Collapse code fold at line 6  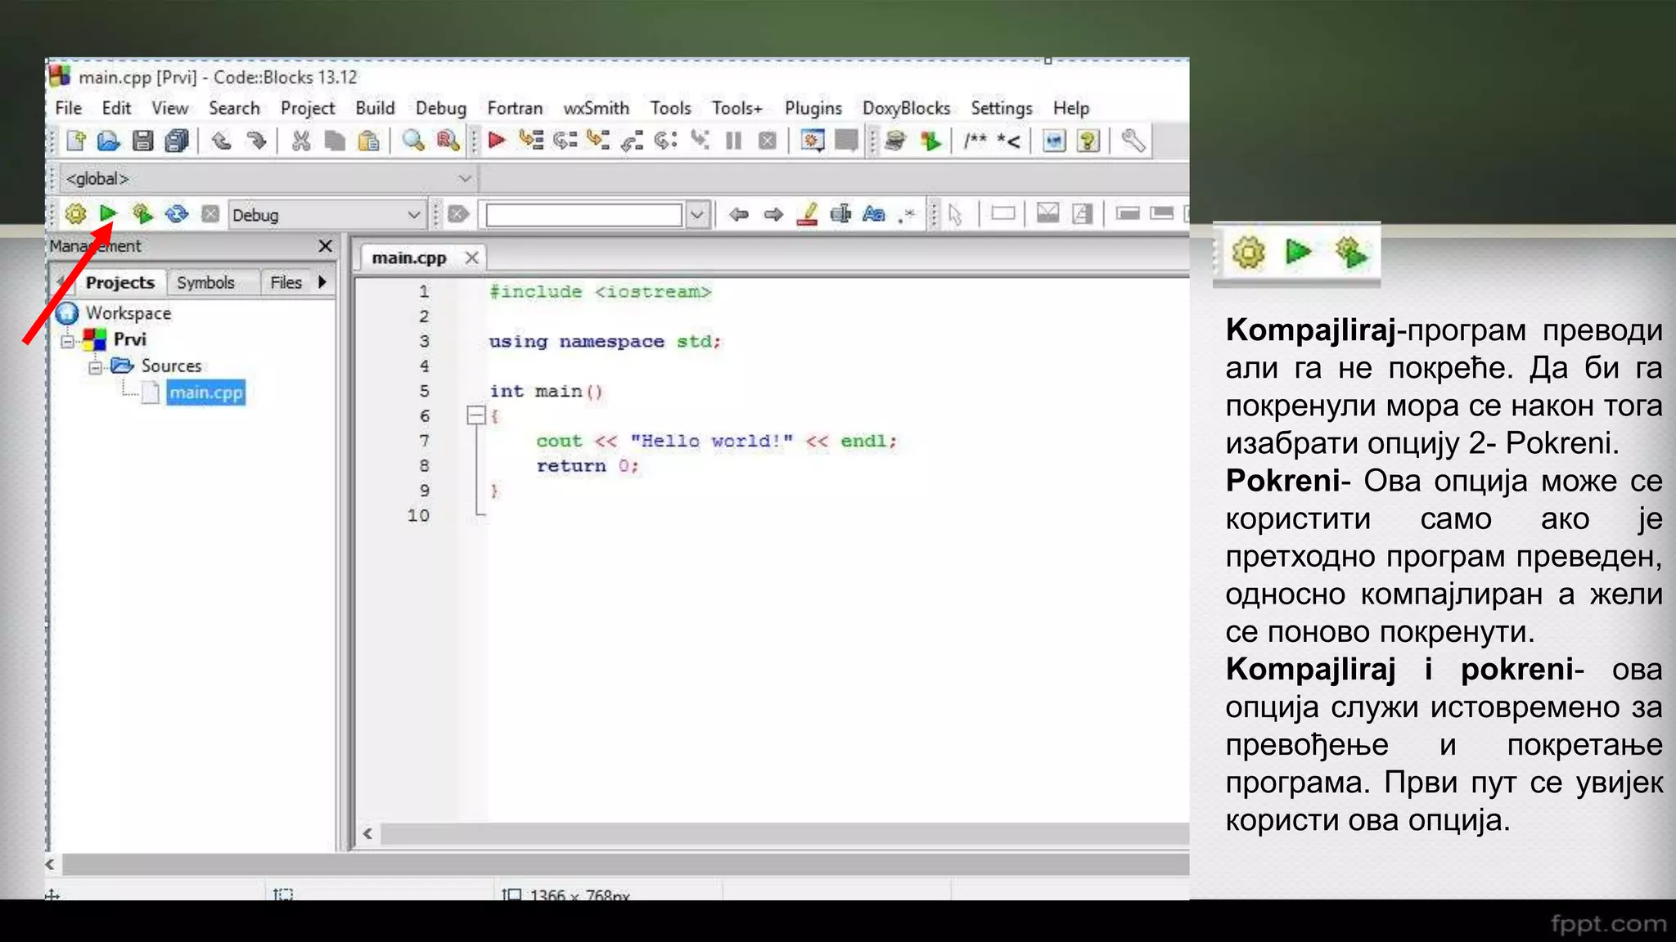[475, 415]
